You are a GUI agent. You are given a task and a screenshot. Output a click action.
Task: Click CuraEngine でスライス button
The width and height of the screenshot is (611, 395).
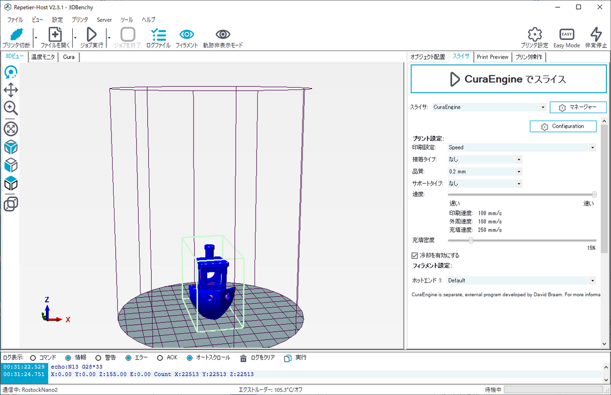pos(509,79)
